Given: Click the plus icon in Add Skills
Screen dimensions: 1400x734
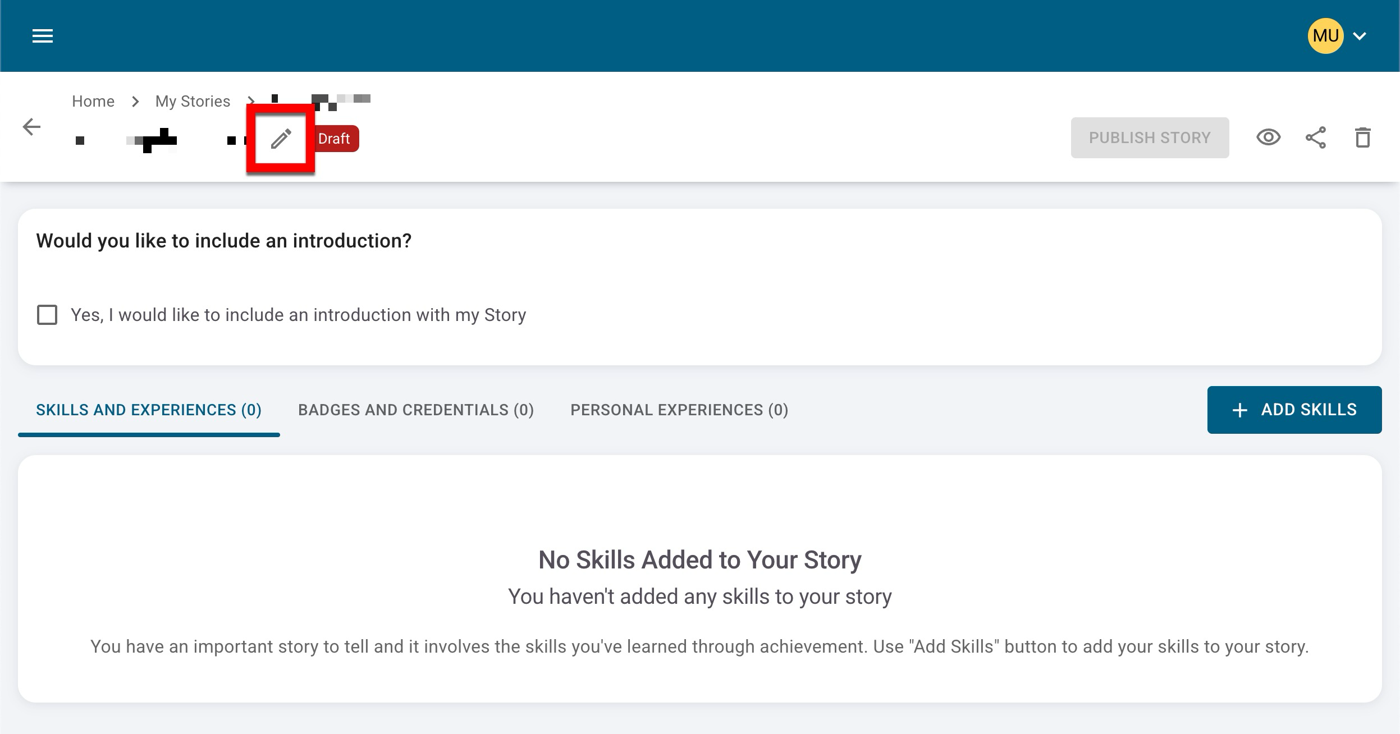Looking at the screenshot, I should coord(1239,410).
